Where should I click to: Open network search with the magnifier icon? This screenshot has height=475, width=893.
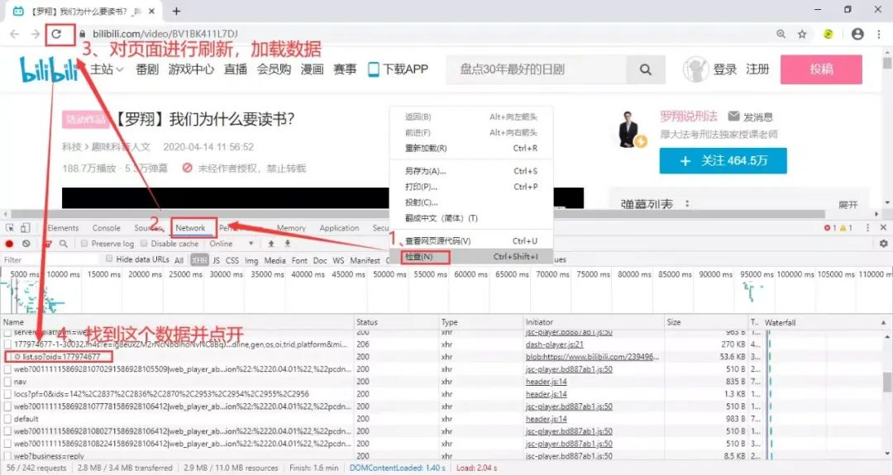[63, 244]
